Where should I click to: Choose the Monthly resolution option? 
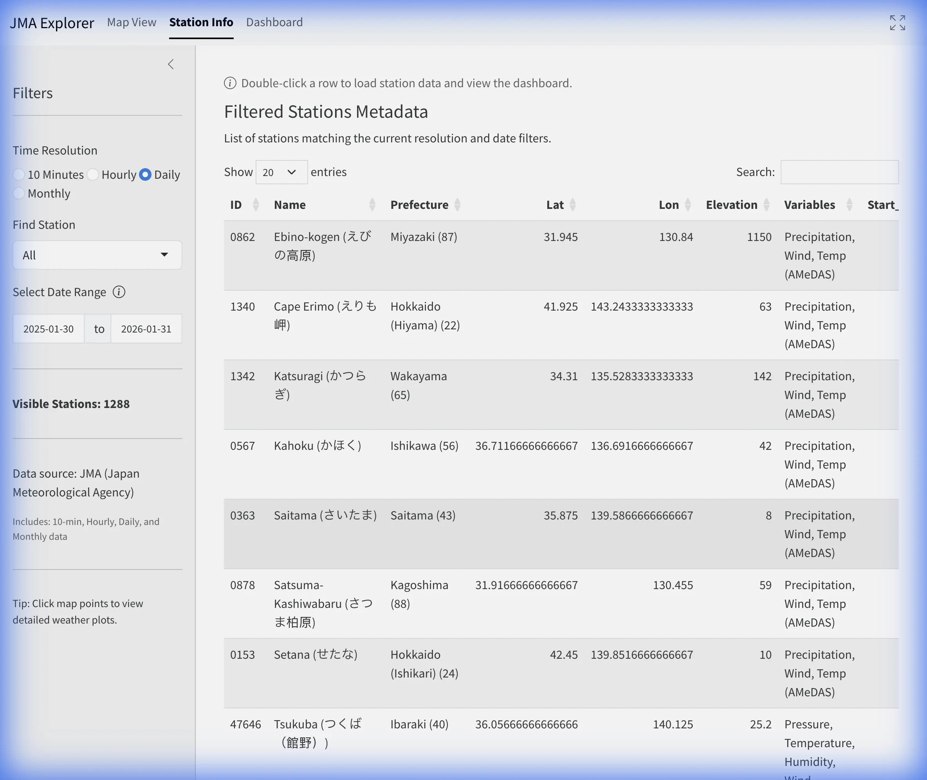point(18,193)
